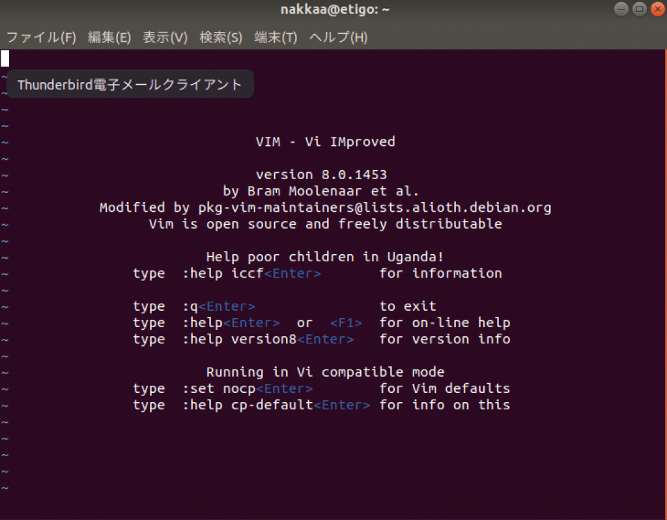Click the nakkaa@etigo title bar text
This screenshot has height=520, width=667.
pyautogui.click(x=335, y=9)
